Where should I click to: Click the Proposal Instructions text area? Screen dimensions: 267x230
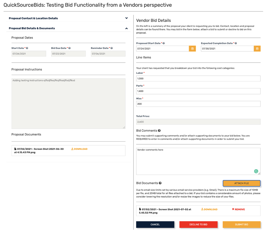click(68, 104)
